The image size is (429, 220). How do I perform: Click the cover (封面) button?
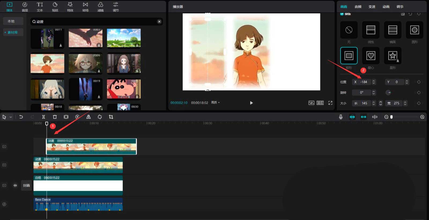tap(26, 185)
